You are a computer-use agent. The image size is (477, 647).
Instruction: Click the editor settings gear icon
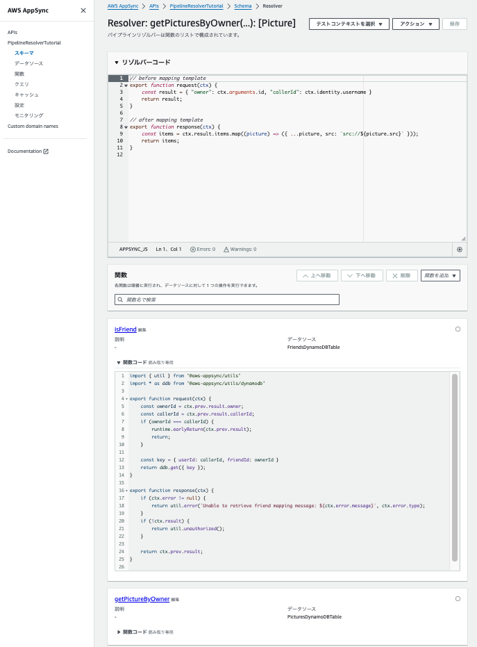click(x=459, y=249)
